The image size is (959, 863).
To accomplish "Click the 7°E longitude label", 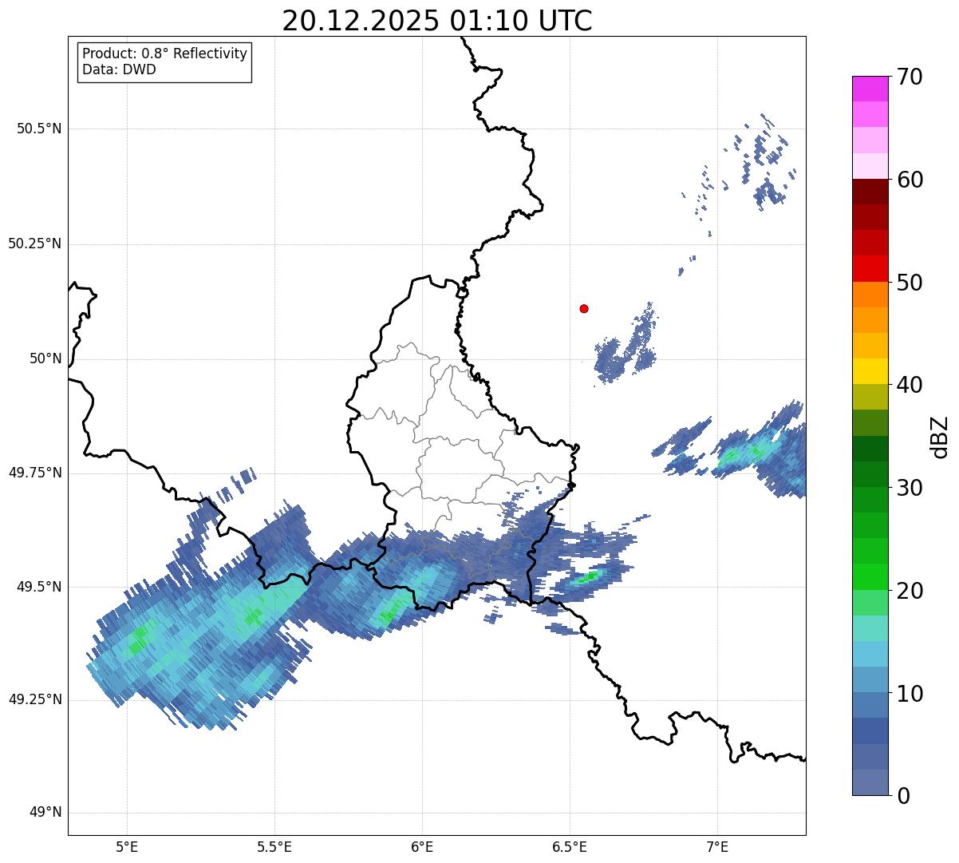I will [x=717, y=846].
